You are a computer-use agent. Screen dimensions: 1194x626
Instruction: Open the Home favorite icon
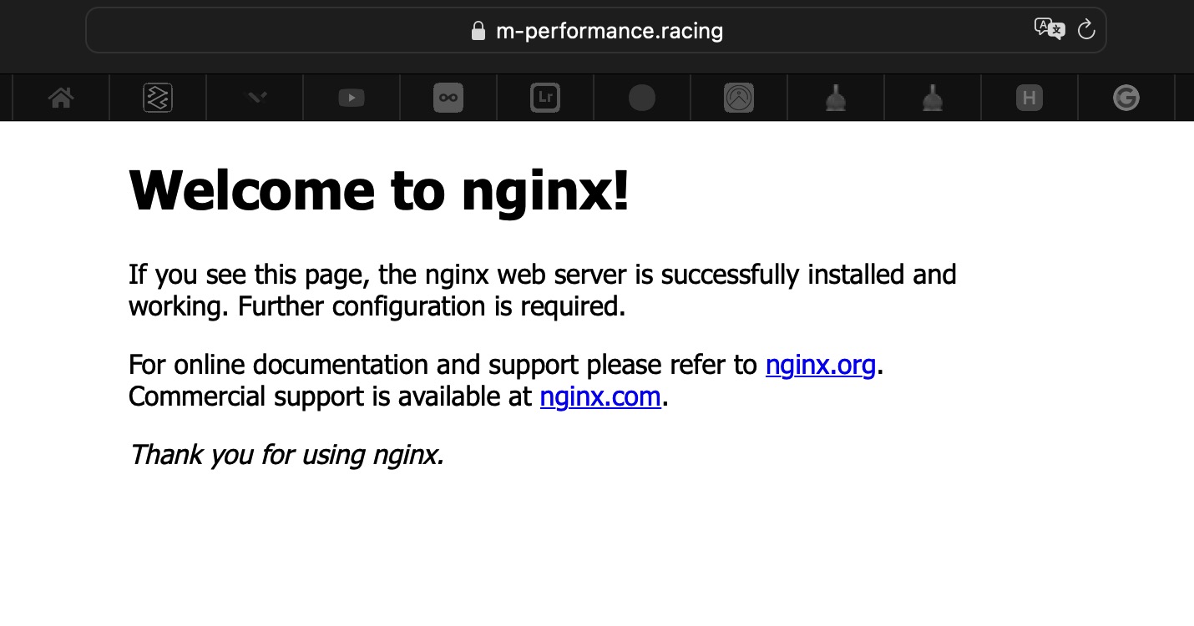(61, 98)
